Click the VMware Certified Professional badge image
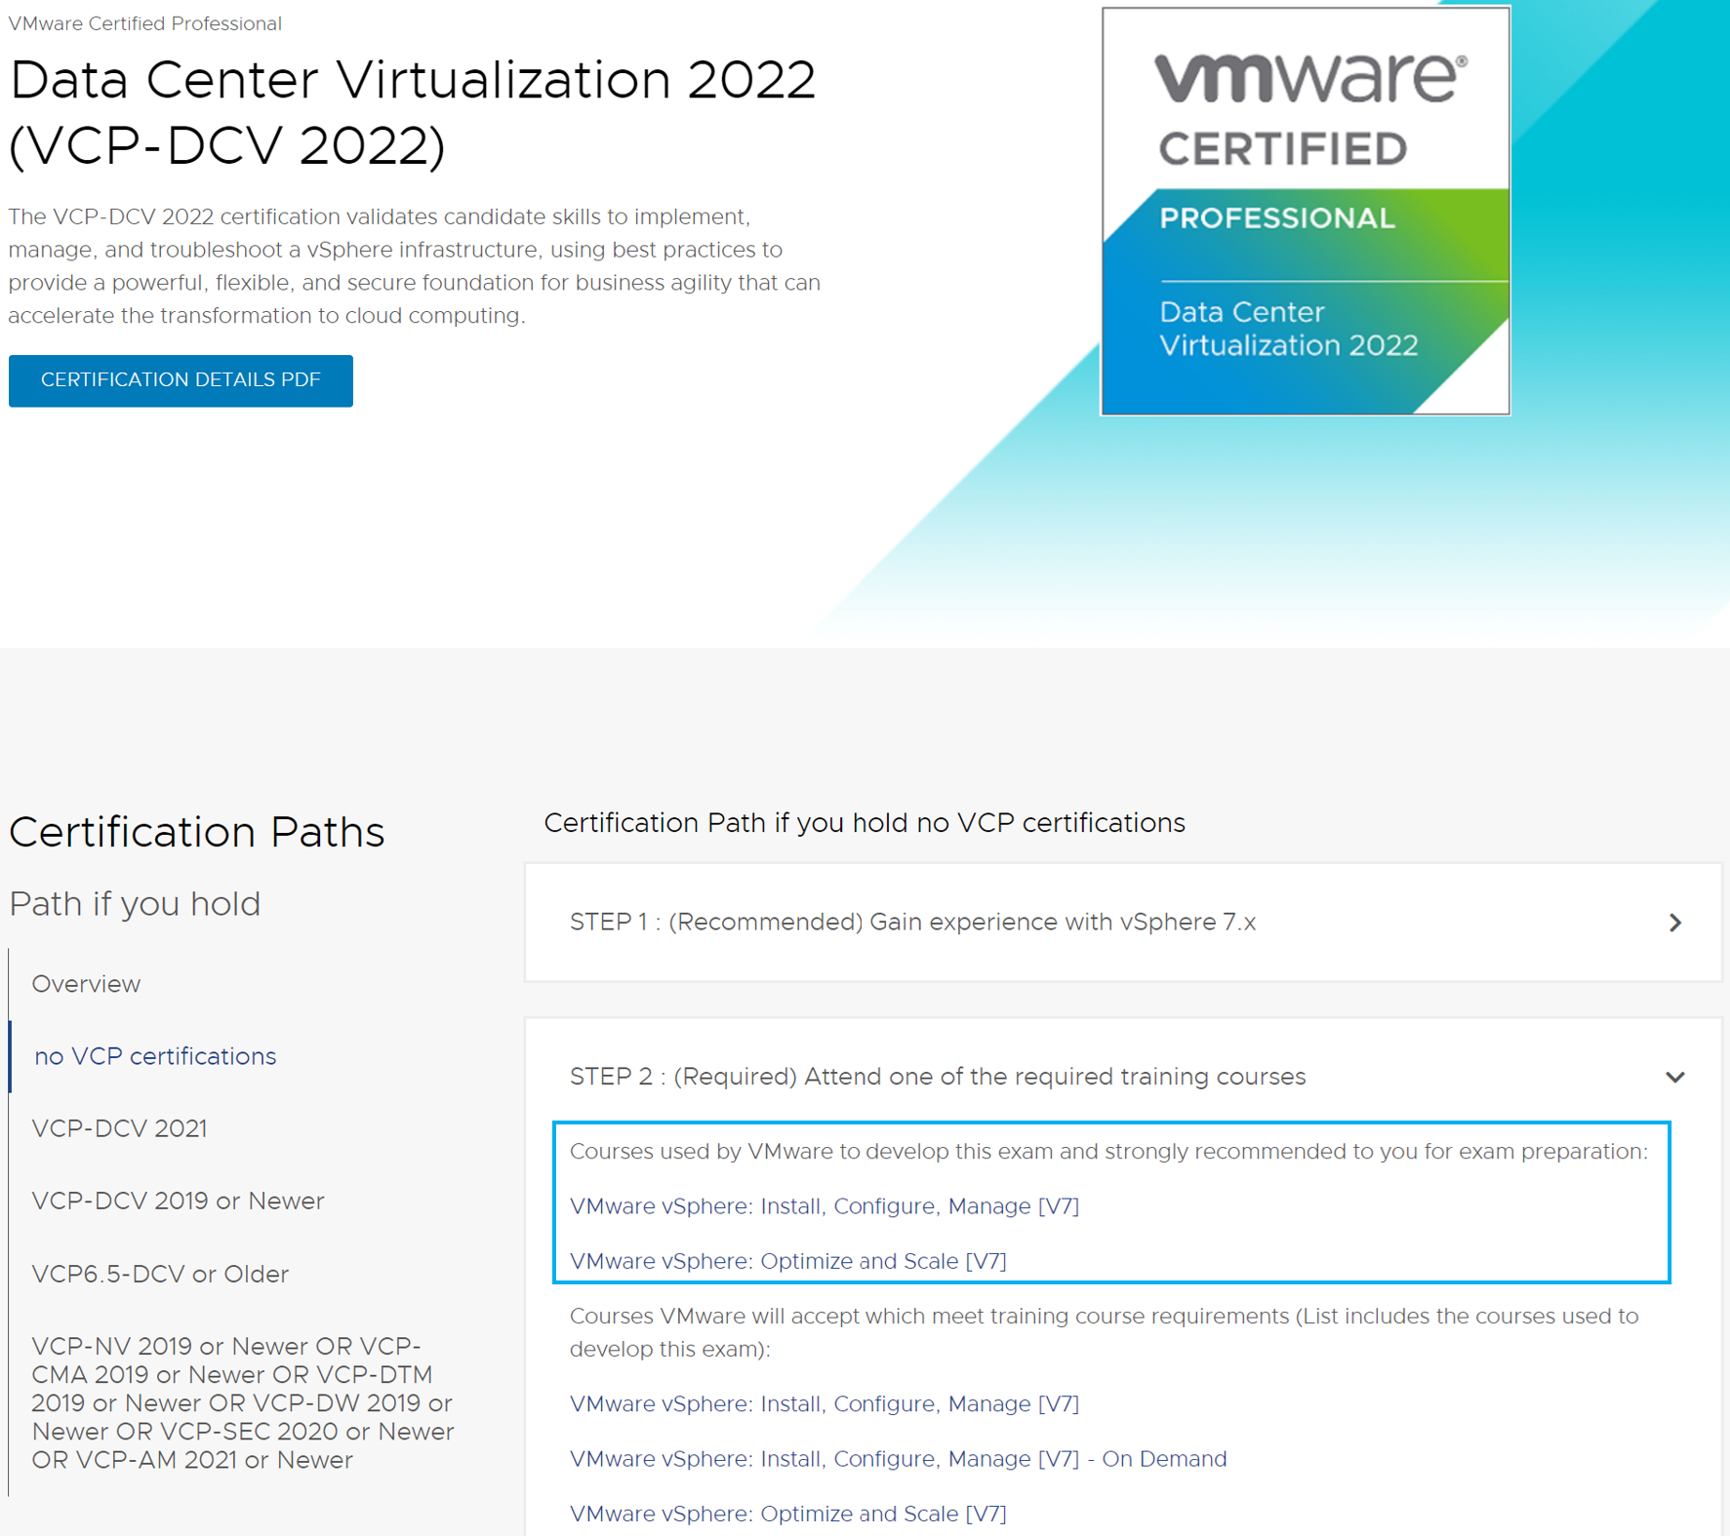Viewport: 1730px width, 1536px height. [x=1306, y=211]
